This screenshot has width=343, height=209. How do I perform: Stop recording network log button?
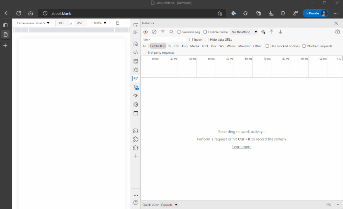146,32
